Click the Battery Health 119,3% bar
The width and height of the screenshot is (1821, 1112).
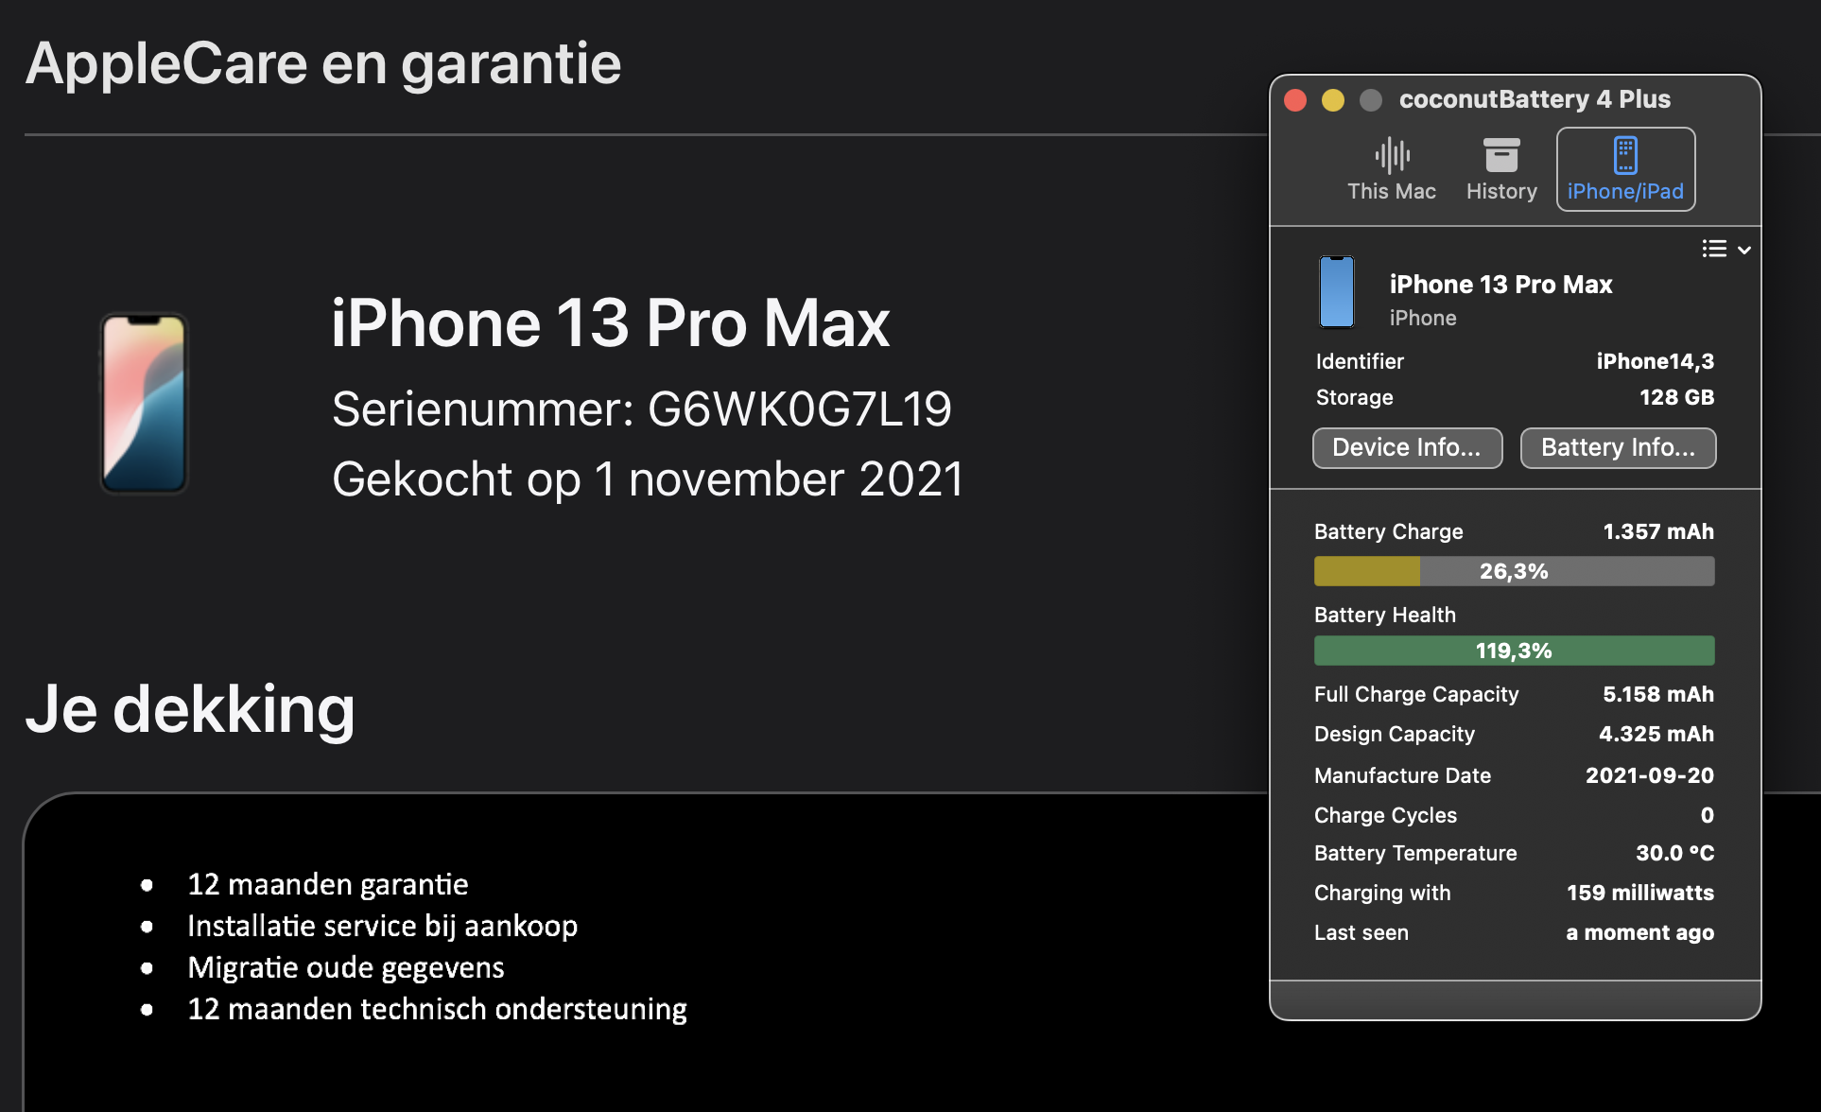[x=1513, y=651]
